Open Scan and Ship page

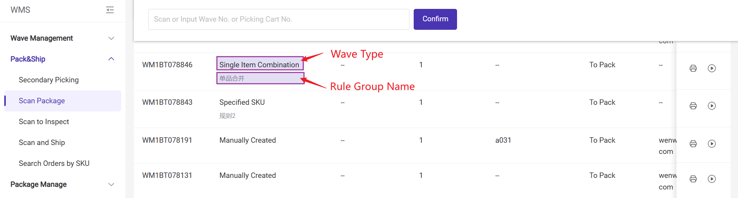(x=42, y=143)
